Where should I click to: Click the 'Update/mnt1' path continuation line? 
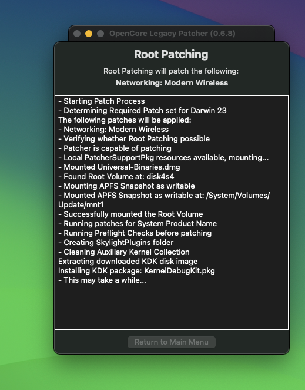(81, 204)
